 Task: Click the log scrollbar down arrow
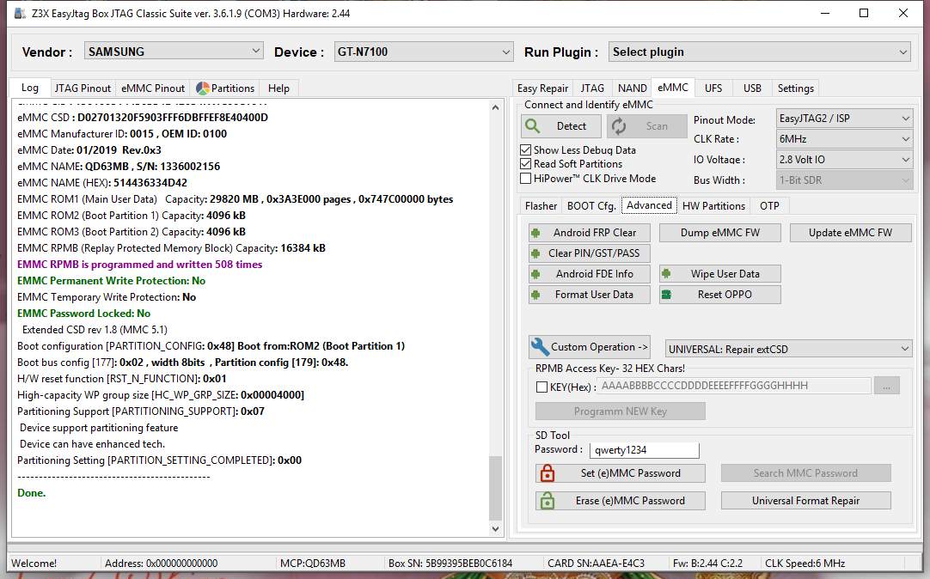pos(495,528)
